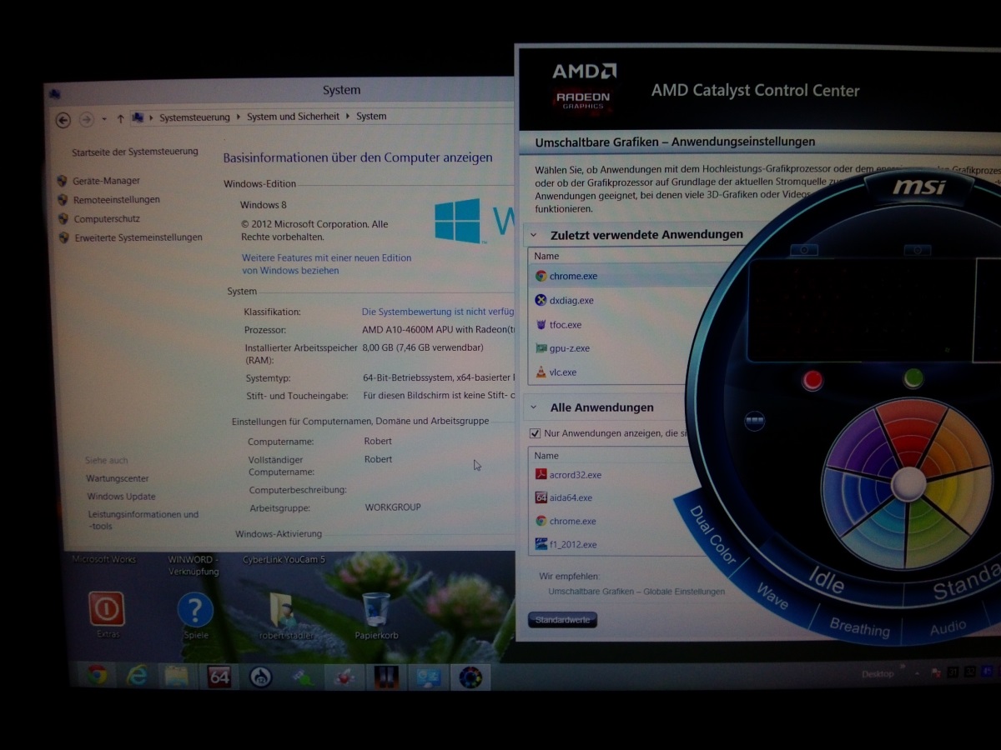Open recent locations dropdown beside forward arrow
This screenshot has height=750, width=1001.
[103, 119]
